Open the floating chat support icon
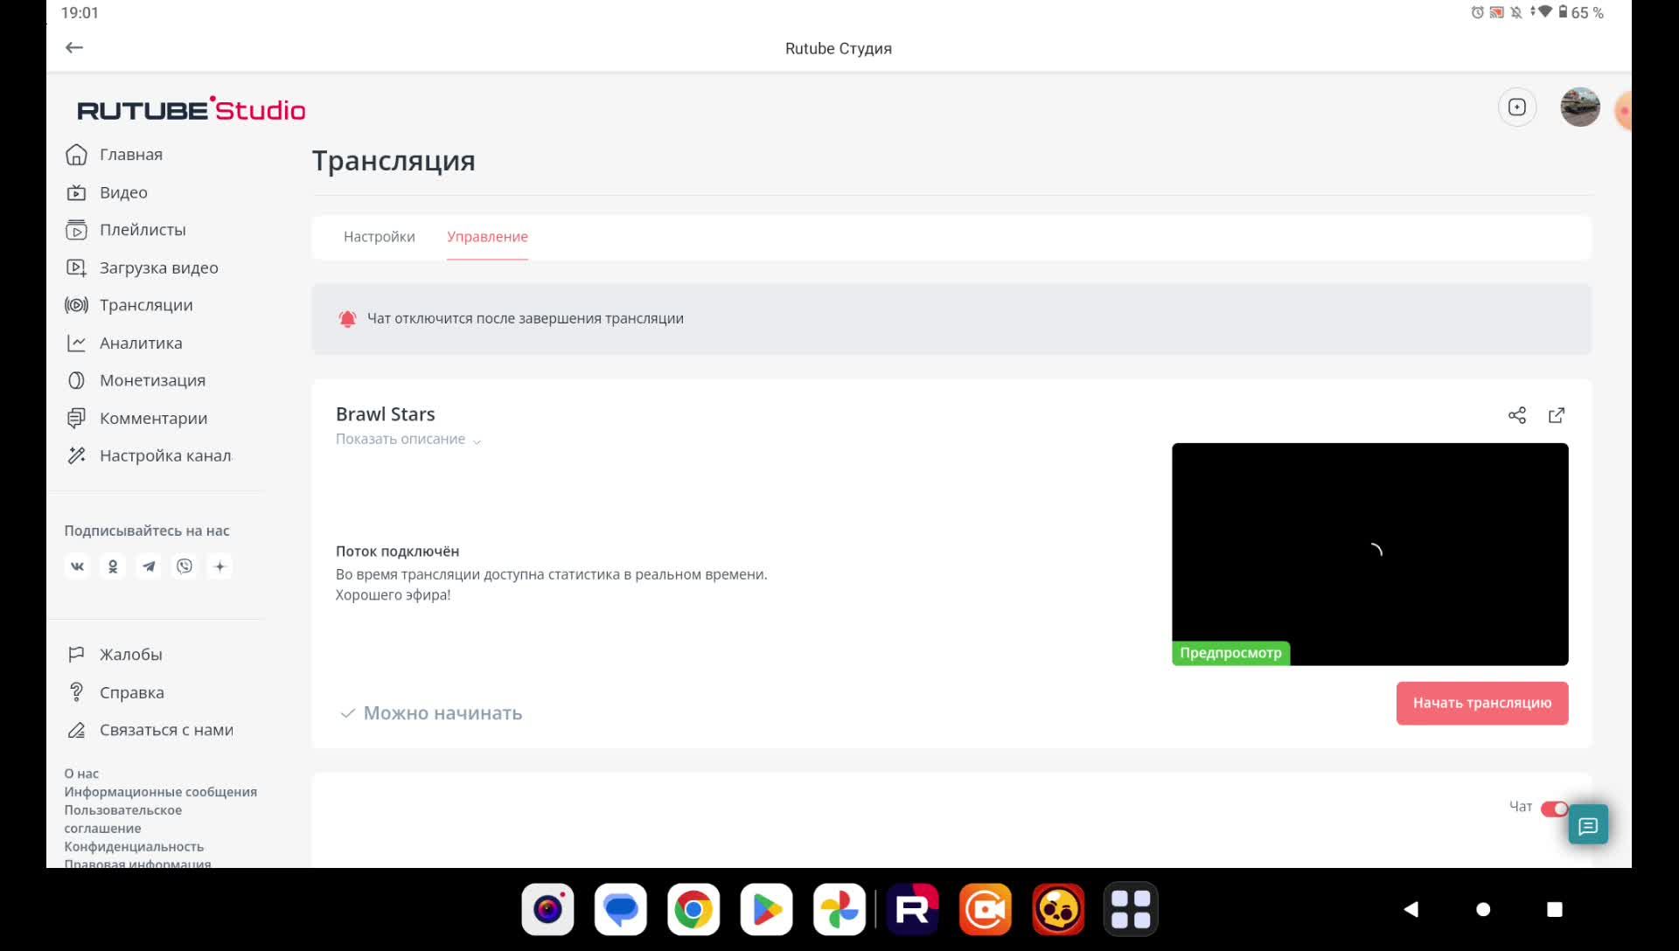Viewport: 1679px width, 951px height. [1588, 825]
